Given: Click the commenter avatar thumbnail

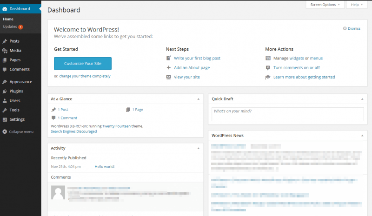Looking at the screenshot, I should (x=58, y=192).
